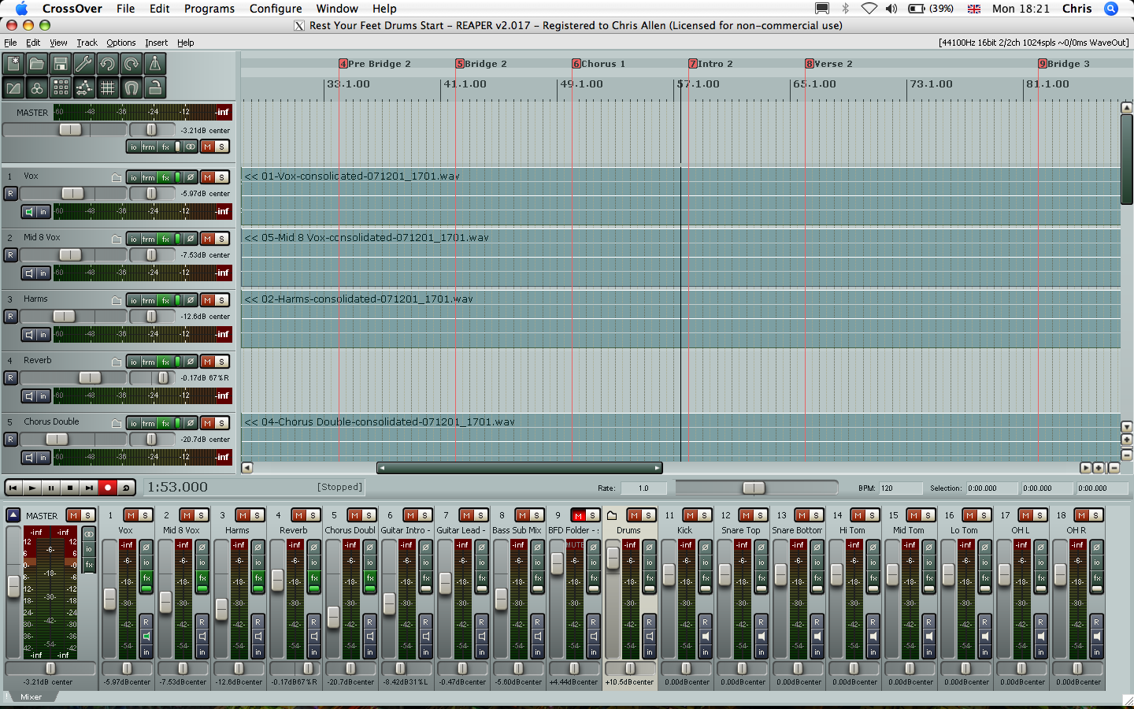Toggle envelope points move icon
1134x709 pixels.
pos(84,87)
